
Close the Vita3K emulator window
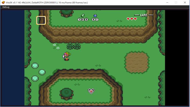click(x=185, y=2)
